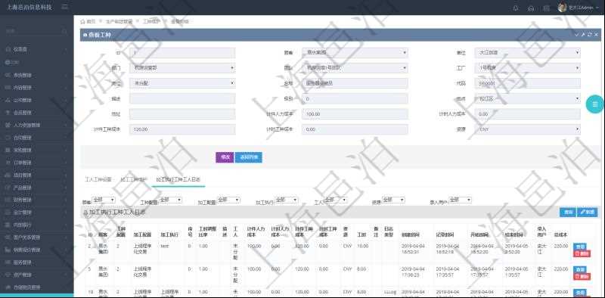Click the floating teal menu button
The image size is (605, 298).
[x=595, y=104]
